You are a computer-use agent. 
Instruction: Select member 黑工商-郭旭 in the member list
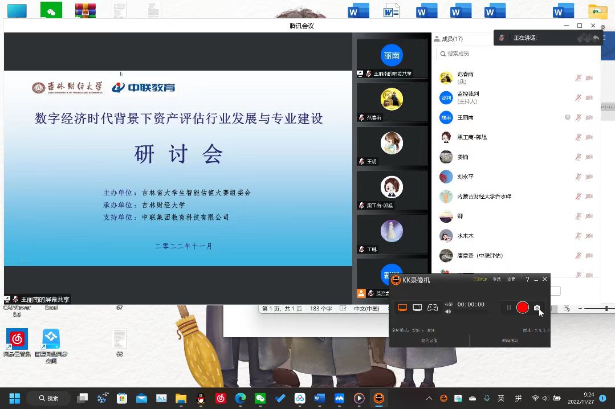(472, 137)
